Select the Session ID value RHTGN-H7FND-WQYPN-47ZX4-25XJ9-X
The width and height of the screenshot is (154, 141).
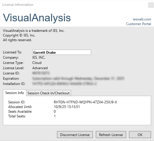tap(85, 102)
